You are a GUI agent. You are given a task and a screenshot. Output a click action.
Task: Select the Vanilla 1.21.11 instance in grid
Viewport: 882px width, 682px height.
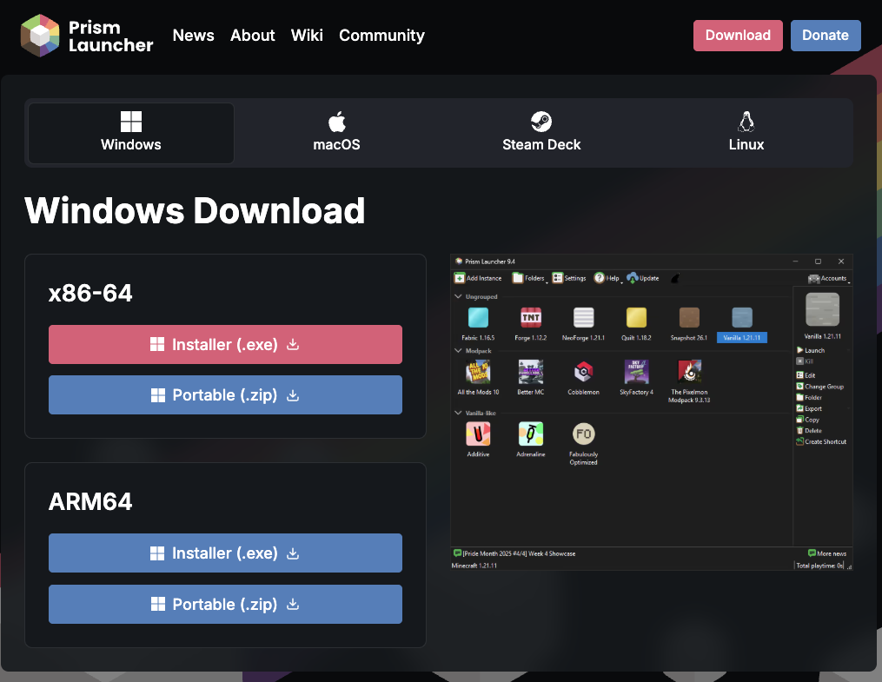tap(742, 324)
